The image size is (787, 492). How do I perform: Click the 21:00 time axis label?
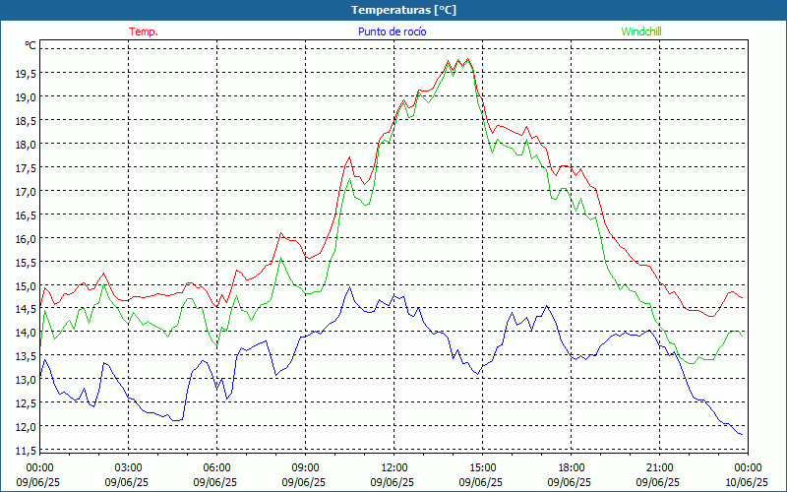(659, 468)
